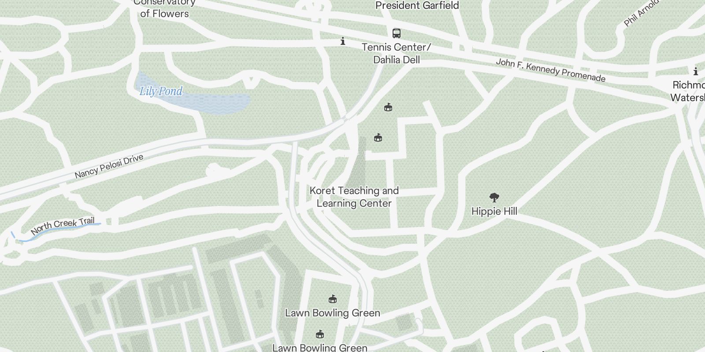This screenshot has width=705, height=352.
Task: Select the info icon beside Tennis Center/Dahlia Dell
Action: tap(343, 41)
